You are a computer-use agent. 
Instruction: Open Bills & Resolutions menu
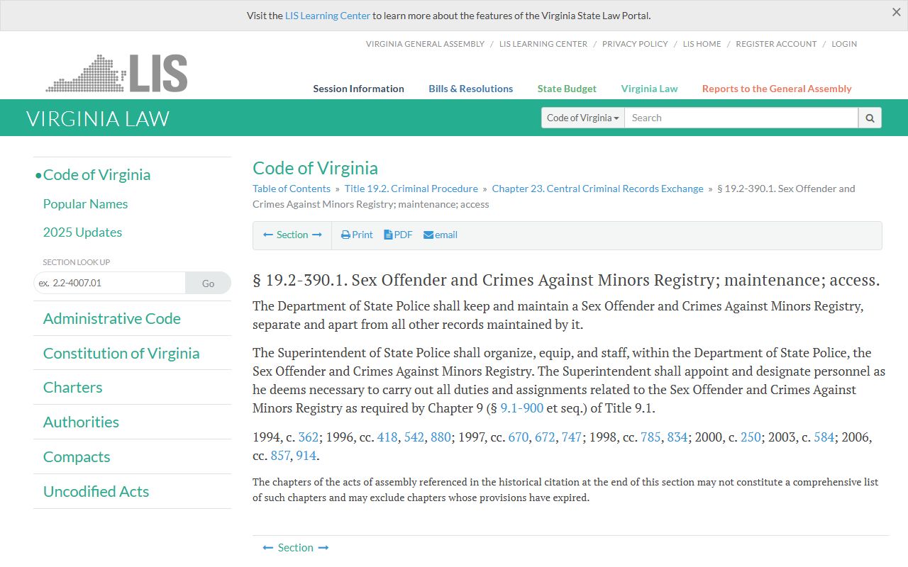pyautogui.click(x=470, y=89)
